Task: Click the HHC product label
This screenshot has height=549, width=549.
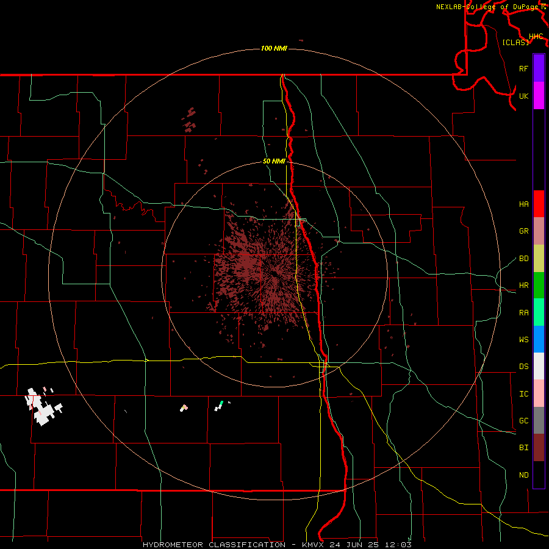Action: pyautogui.click(x=536, y=37)
